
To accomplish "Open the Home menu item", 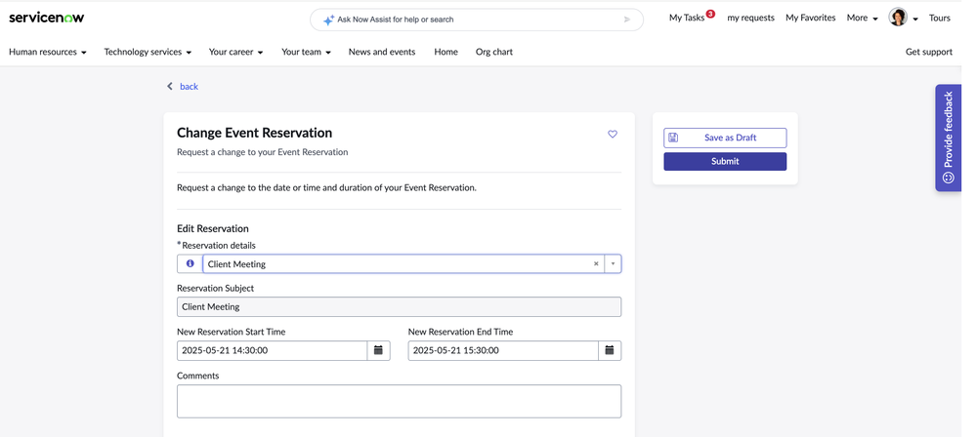I will point(446,52).
